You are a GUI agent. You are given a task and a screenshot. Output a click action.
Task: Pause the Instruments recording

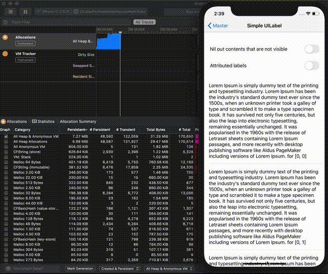coord(25,12)
